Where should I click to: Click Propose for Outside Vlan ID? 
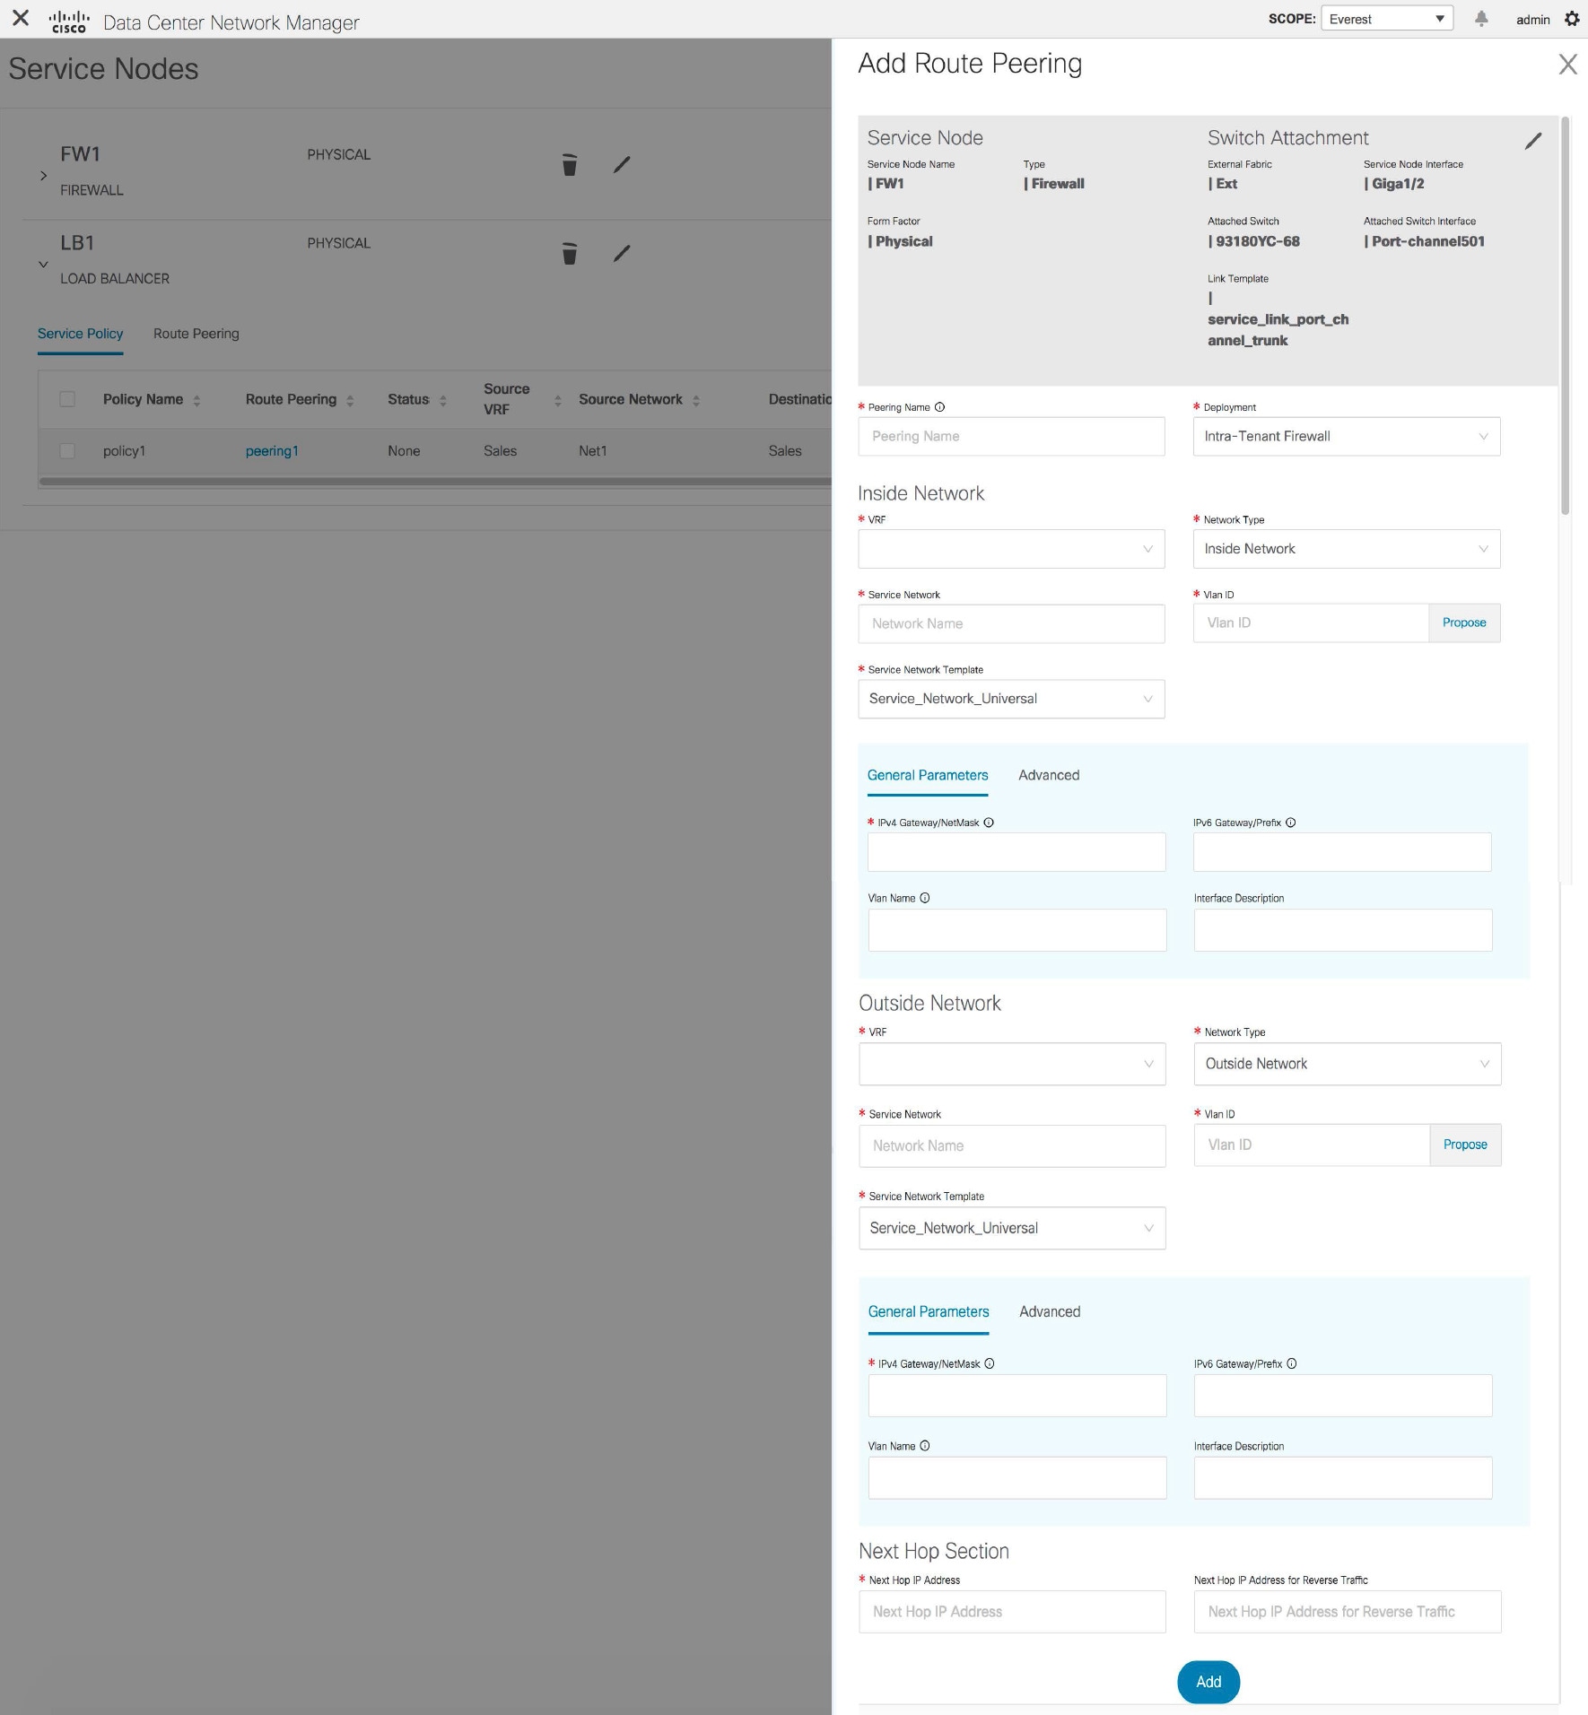[x=1465, y=1145]
